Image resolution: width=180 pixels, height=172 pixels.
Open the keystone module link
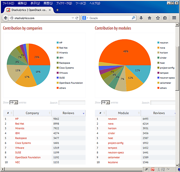click(113, 162)
